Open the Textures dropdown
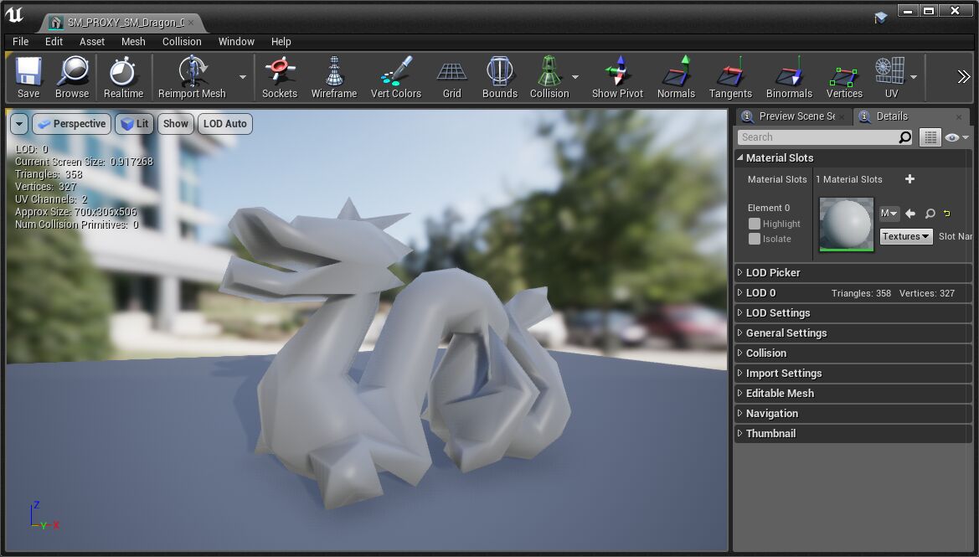This screenshot has height=557, width=979. pyautogui.click(x=906, y=236)
